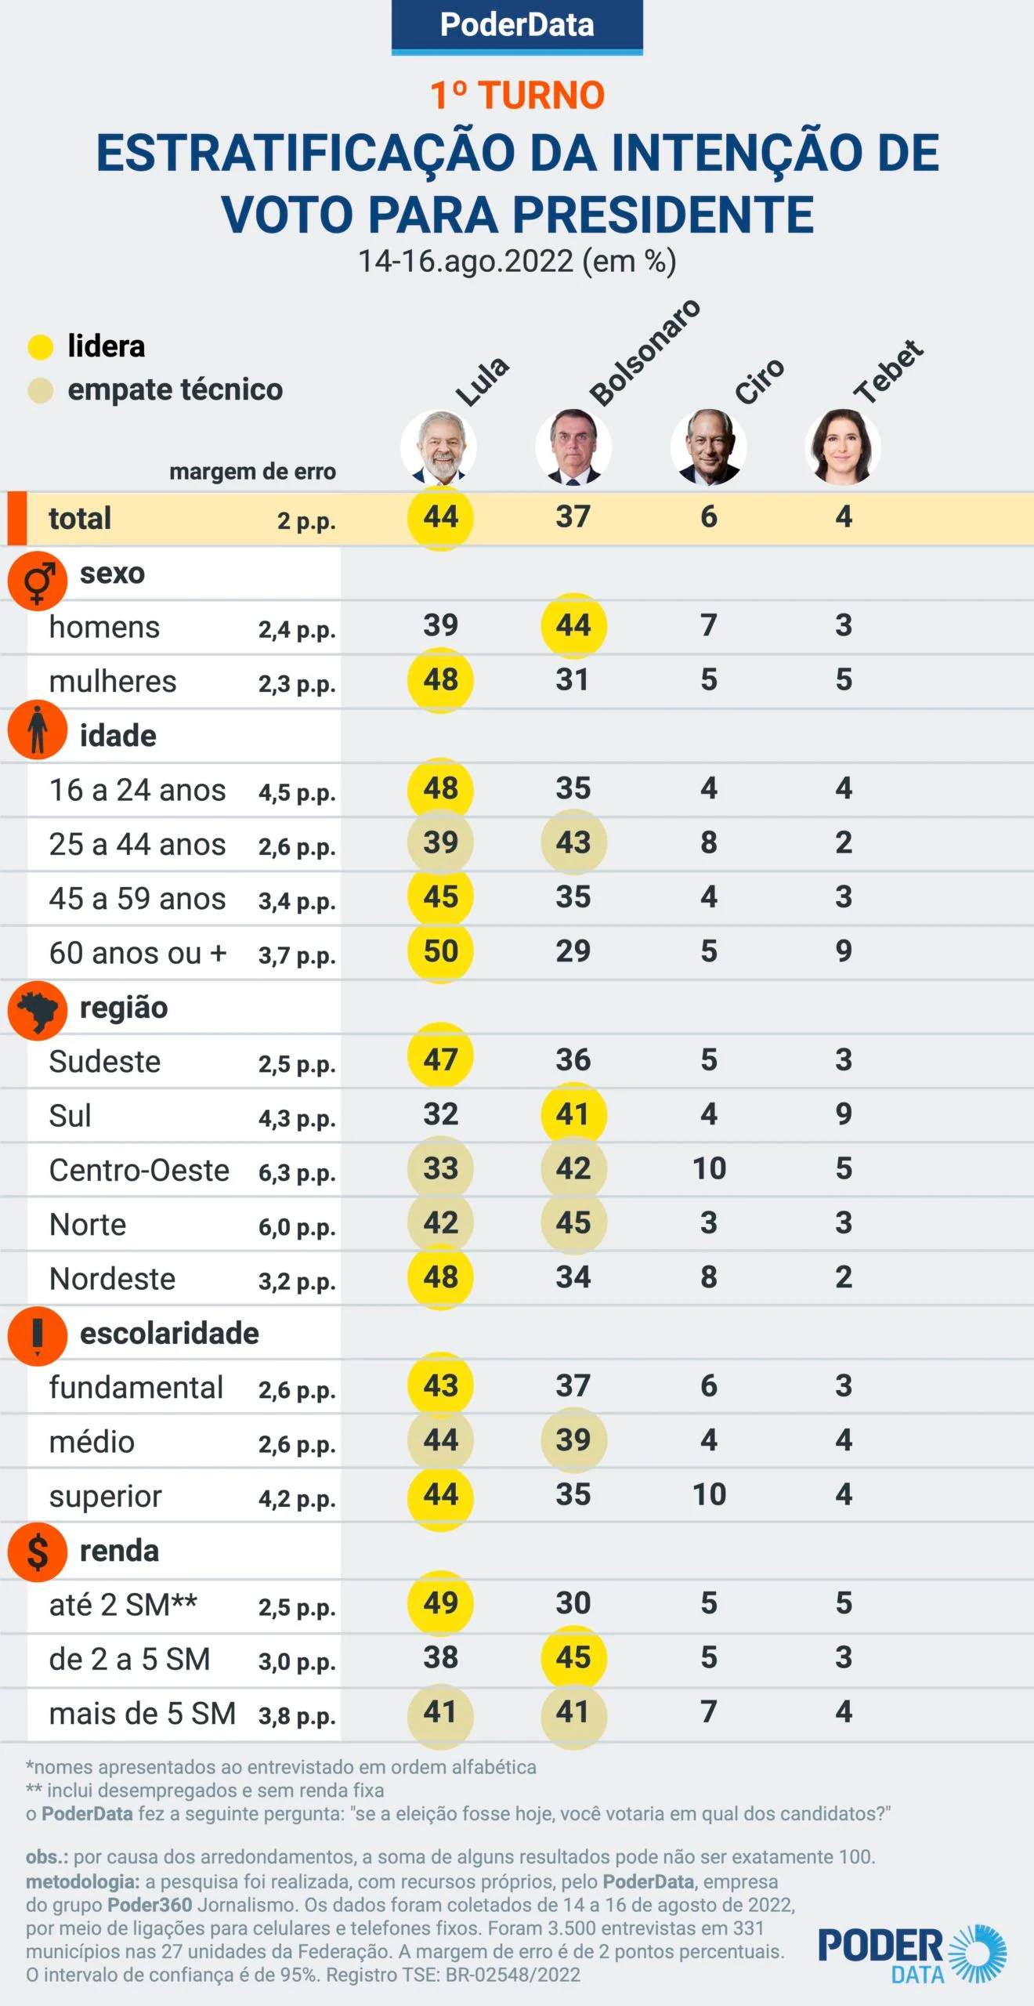Click the gender symbol icon beside sexo
This screenshot has height=2006, width=1034.
click(x=37, y=581)
